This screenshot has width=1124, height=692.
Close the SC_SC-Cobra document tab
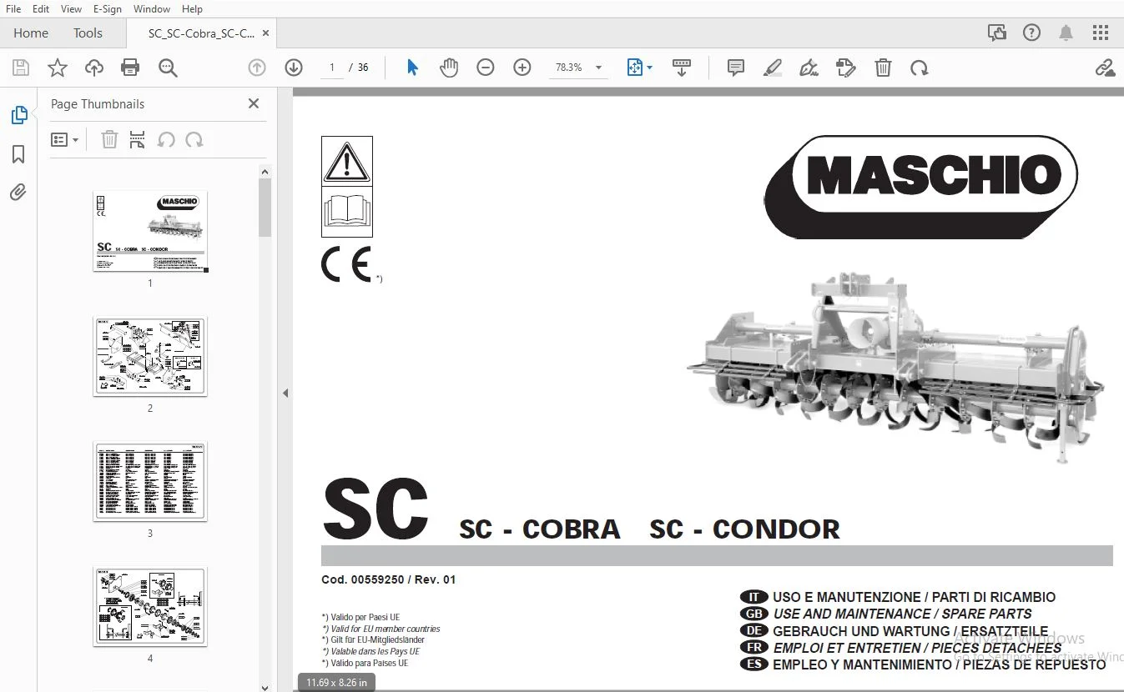pyautogui.click(x=266, y=33)
